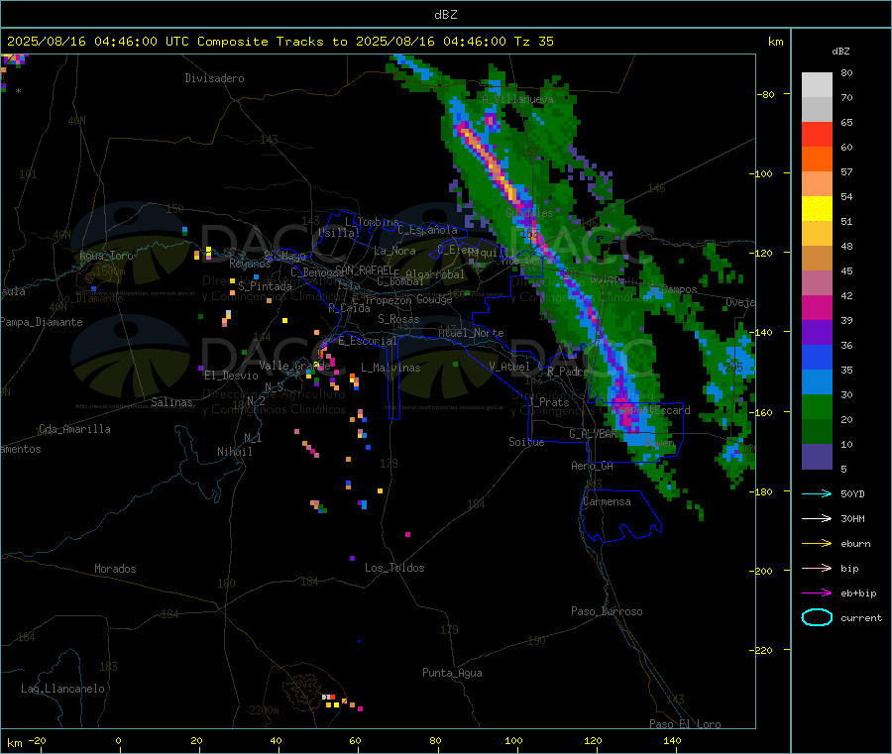
Task: Click the Nihuil map label
Action: [x=234, y=452]
